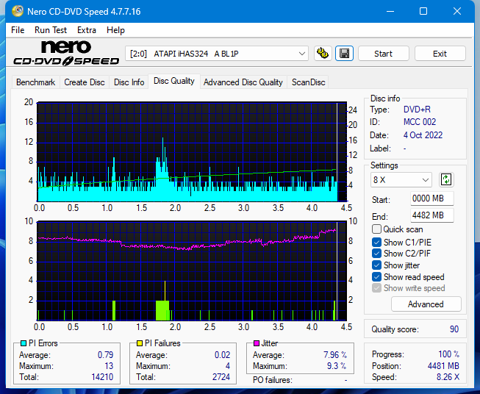480x394 pixels.
Task: Switch to the ScanDisc tab
Action: tap(308, 82)
